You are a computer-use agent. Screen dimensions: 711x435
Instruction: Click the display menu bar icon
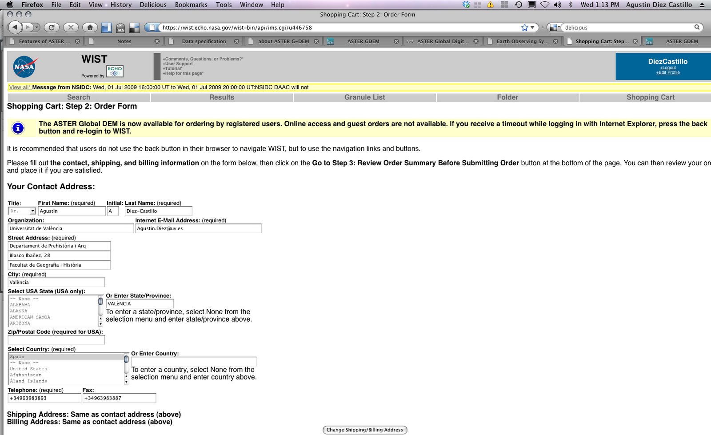tap(531, 4)
